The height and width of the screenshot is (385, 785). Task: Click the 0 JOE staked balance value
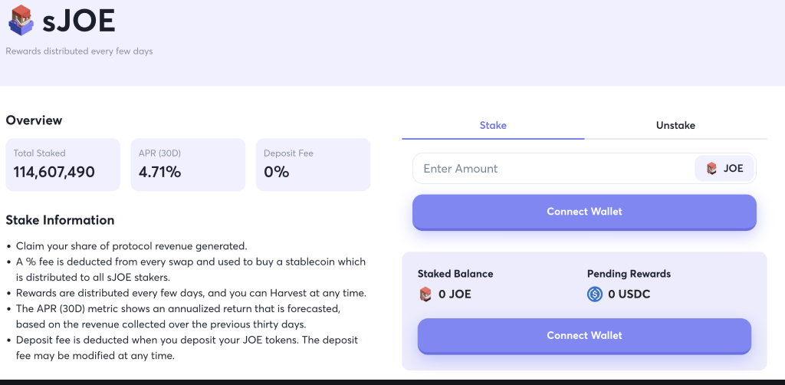pyautogui.click(x=455, y=294)
